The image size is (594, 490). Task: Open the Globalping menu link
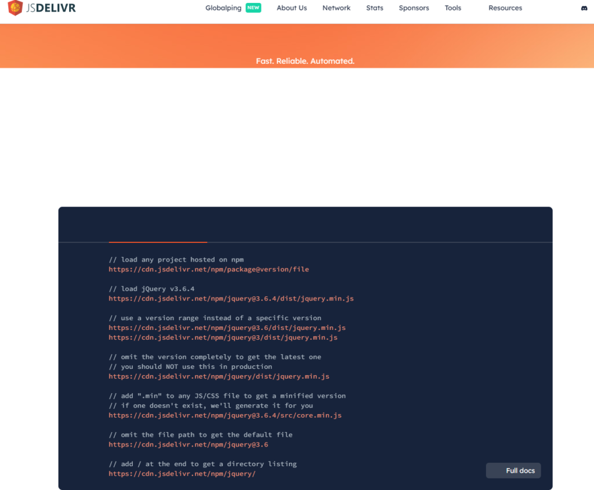tap(223, 8)
